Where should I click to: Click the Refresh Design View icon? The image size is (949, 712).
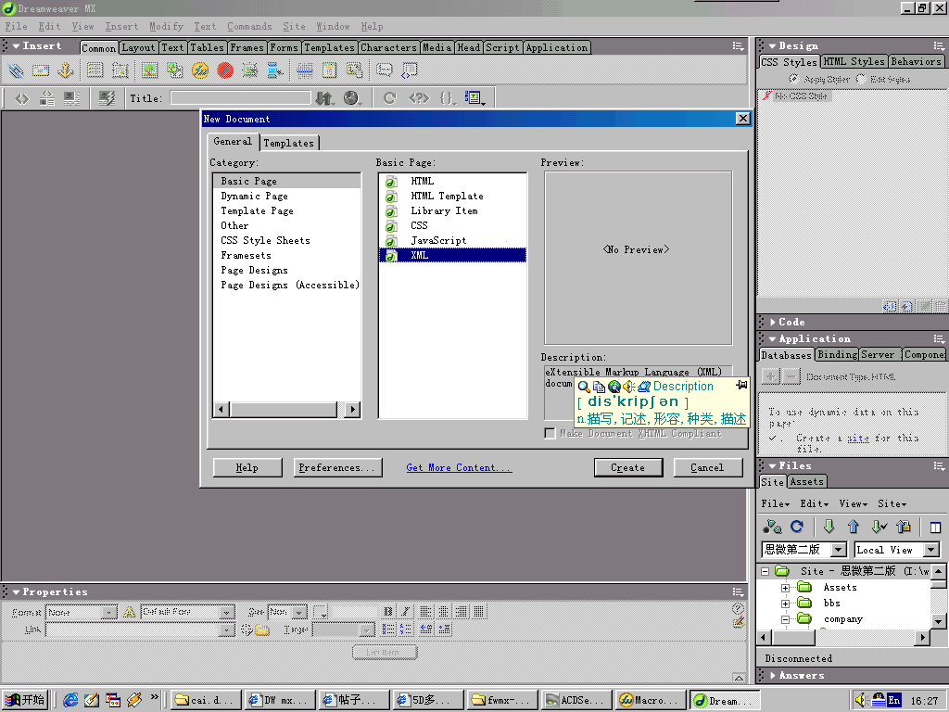point(390,98)
